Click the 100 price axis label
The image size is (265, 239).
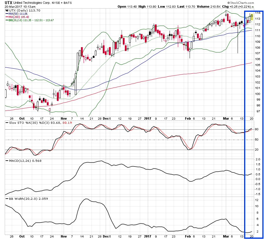pos(258,94)
